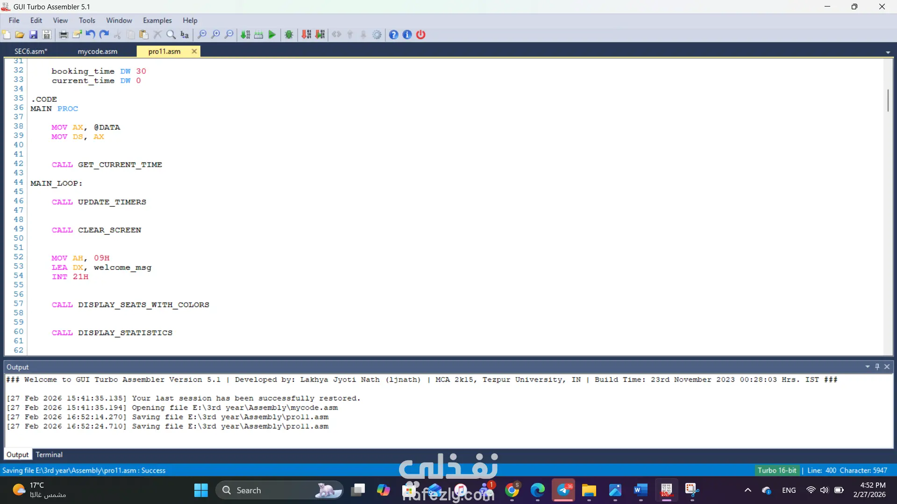Print the code using the printer icon

pos(64,35)
